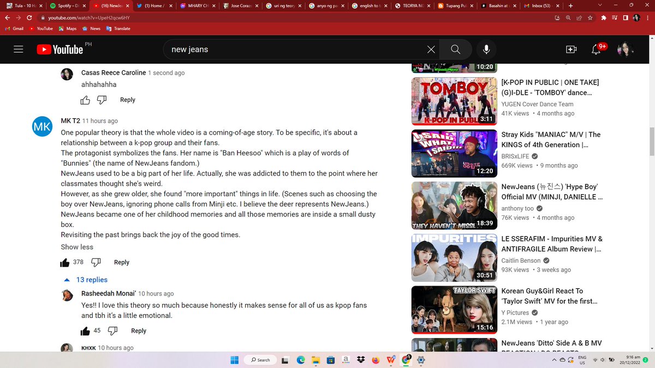
Task: Open the Maps bookmark
Action: point(68,28)
